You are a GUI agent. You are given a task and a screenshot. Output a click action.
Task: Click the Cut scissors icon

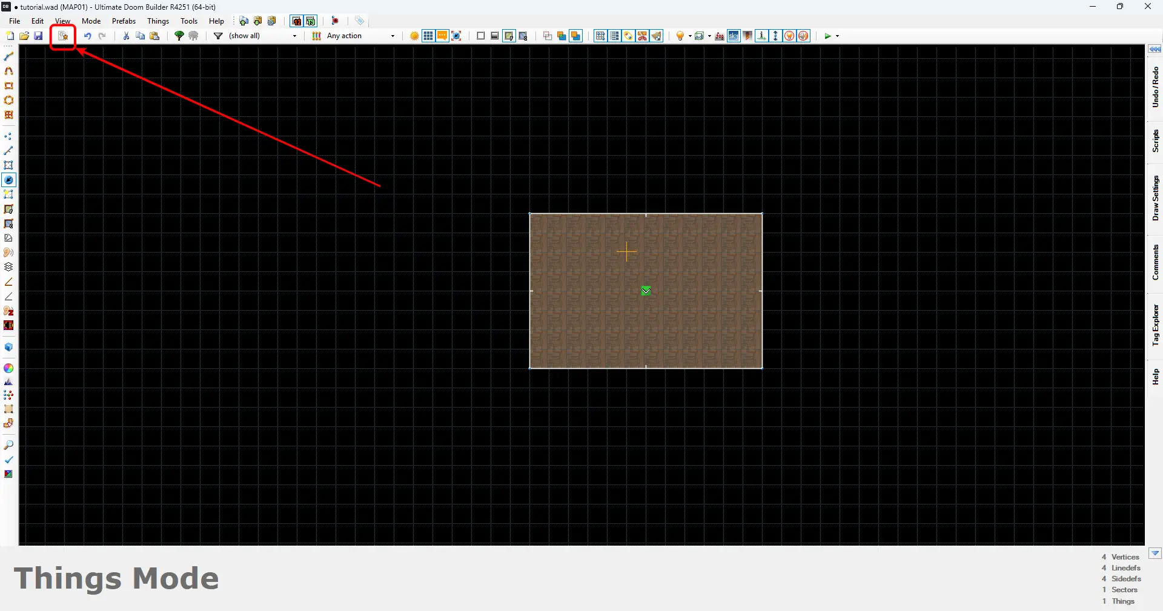coord(126,36)
